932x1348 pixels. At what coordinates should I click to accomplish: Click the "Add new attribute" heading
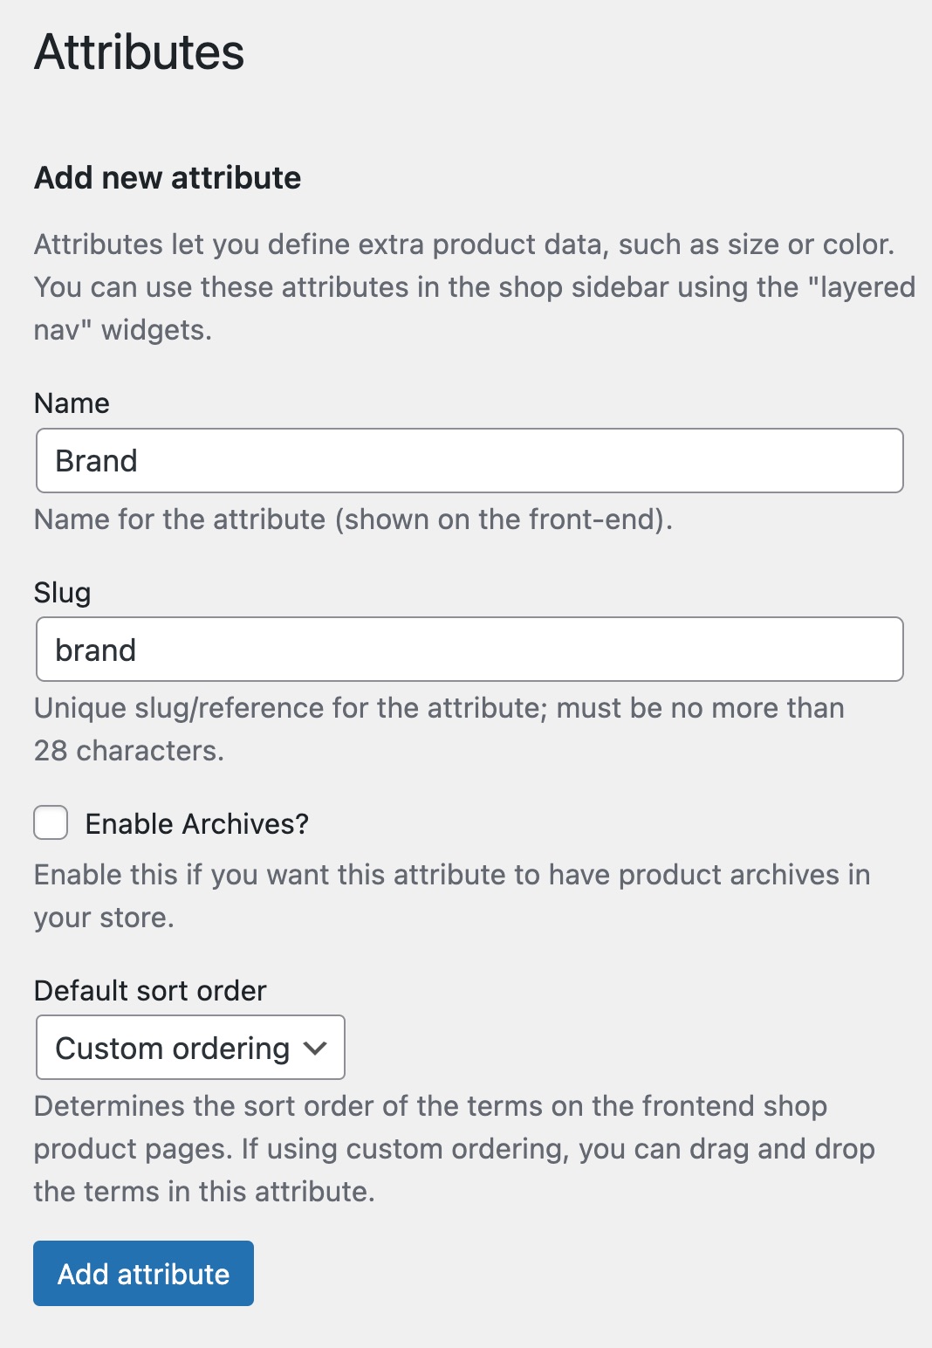pos(168,178)
